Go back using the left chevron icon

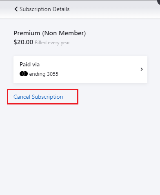click(16, 9)
